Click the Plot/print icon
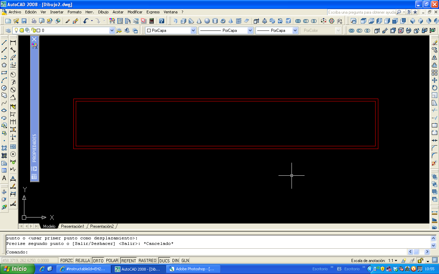439x274 pixels. tap(34, 21)
